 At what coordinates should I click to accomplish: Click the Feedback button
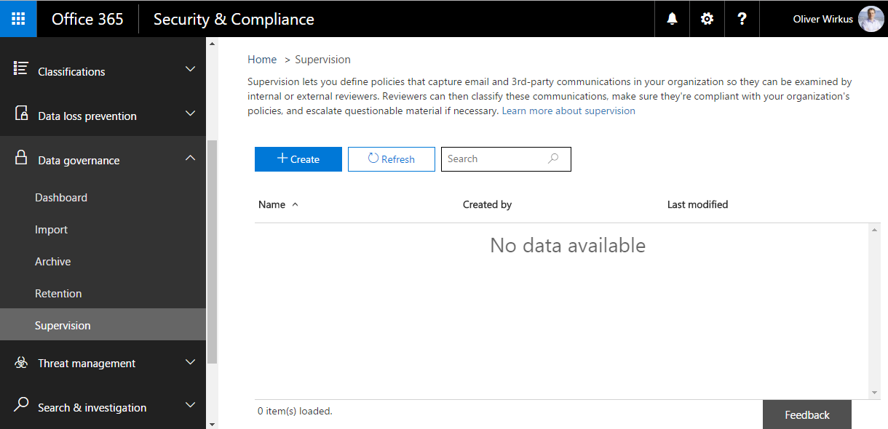[807, 414]
